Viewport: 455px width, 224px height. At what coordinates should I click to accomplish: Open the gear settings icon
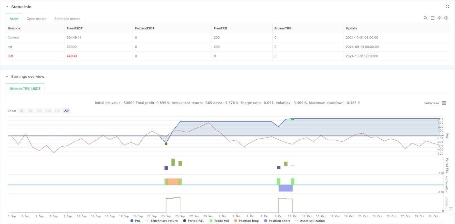[446, 18]
